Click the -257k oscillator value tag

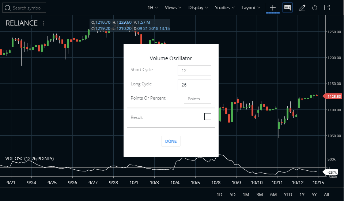click(x=331, y=172)
